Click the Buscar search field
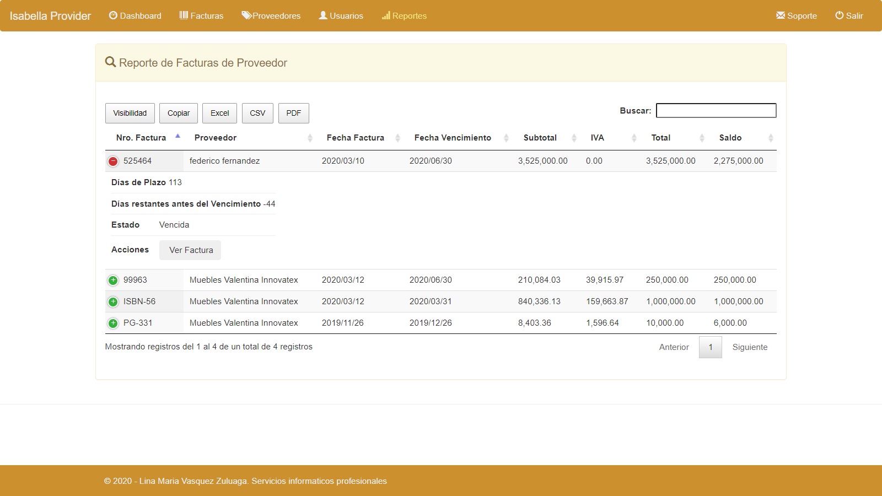882x496 pixels. click(716, 111)
